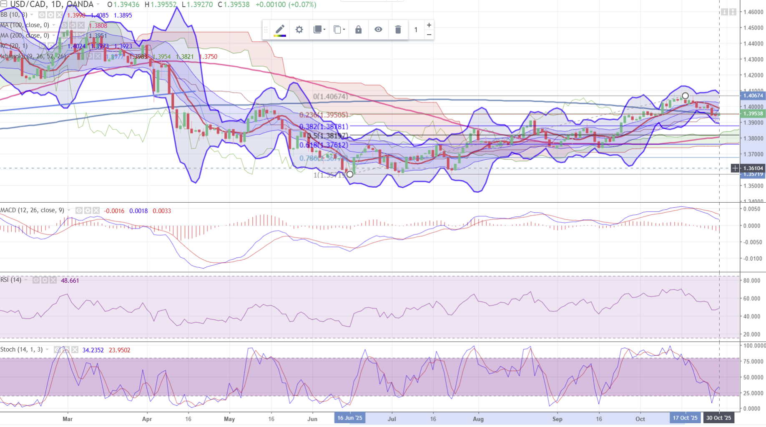Open the visual order layers dropdown

tap(319, 30)
